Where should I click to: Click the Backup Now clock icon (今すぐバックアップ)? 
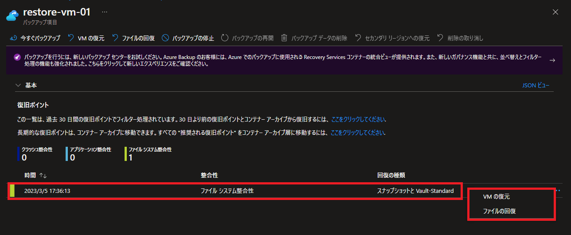tap(14, 38)
